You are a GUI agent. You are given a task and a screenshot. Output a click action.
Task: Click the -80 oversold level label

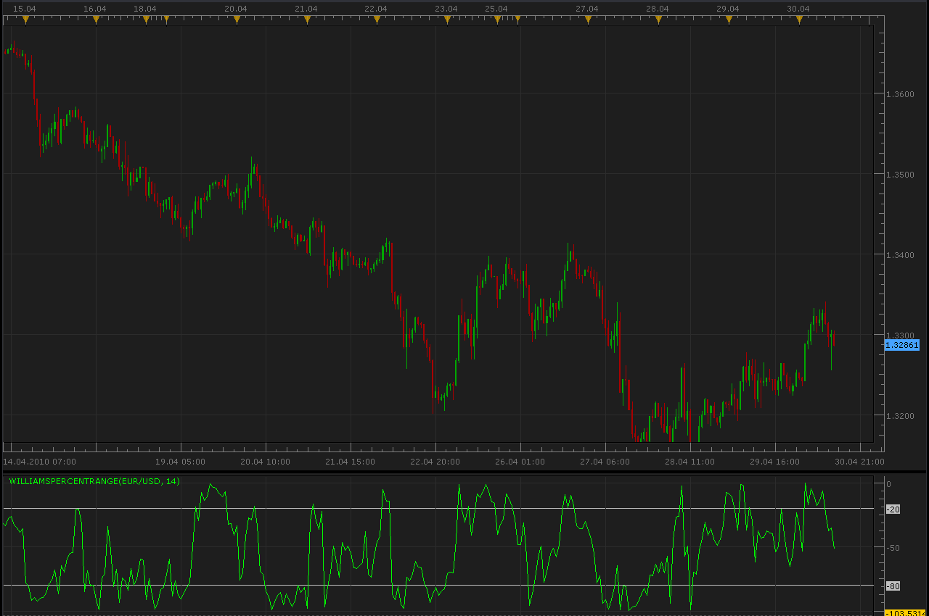point(893,586)
